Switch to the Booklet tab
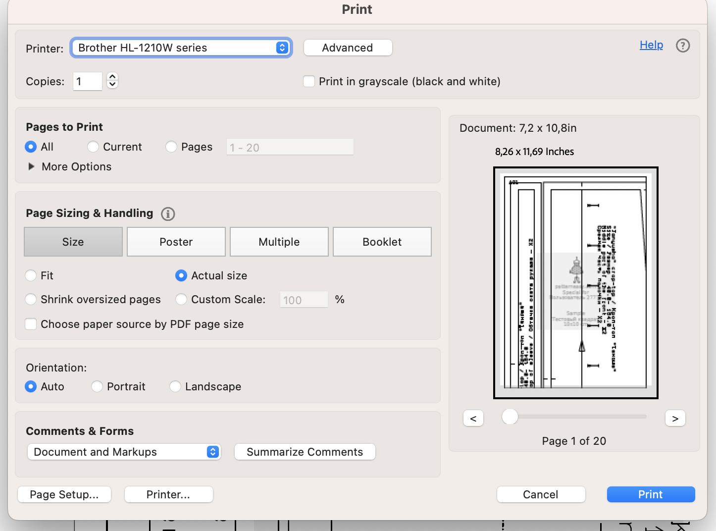Image resolution: width=716 pixels, height=531 pixels. [x=382, y=242]
